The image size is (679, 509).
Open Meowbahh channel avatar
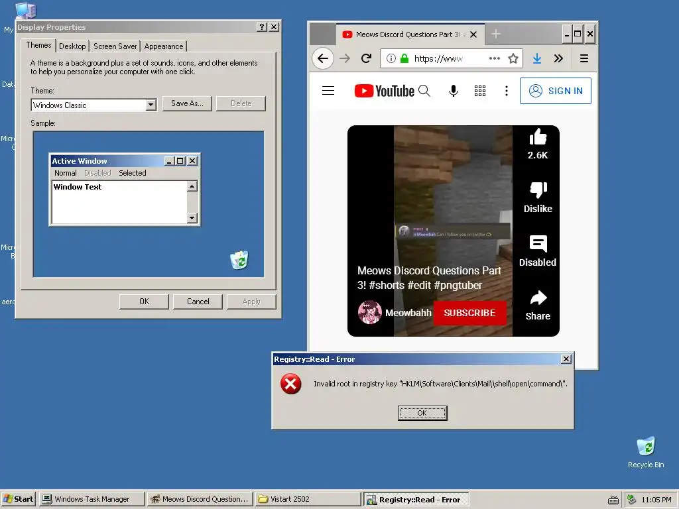pos(370,313)
